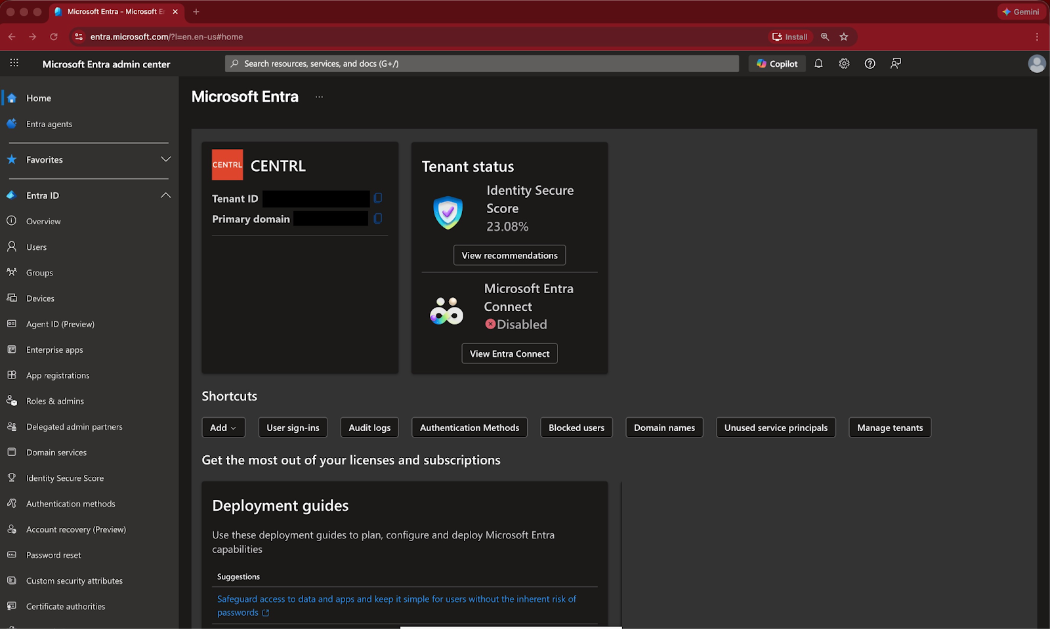Click the Identity Secure Score trophy icon
The image size is (1050, 629).
[x=12, y=478]
